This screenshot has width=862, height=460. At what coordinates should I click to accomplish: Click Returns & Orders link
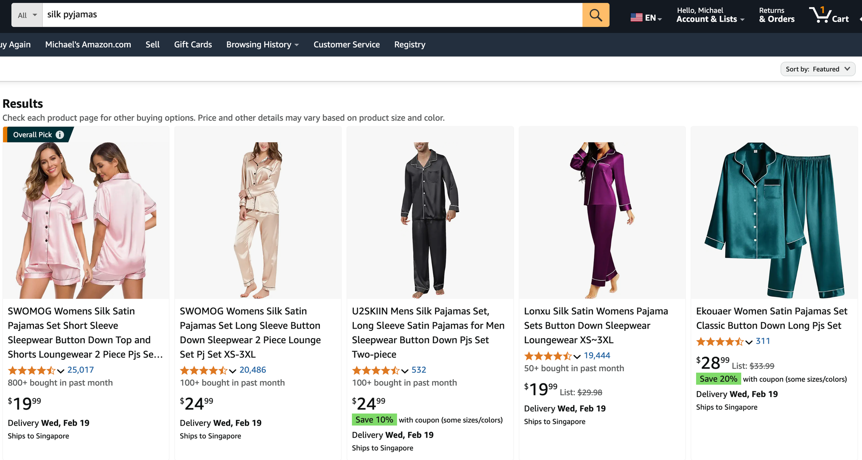[x=777, y=15]
